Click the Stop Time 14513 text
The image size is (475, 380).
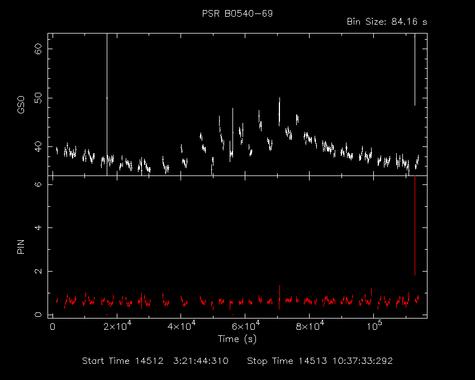click(287, 361)
